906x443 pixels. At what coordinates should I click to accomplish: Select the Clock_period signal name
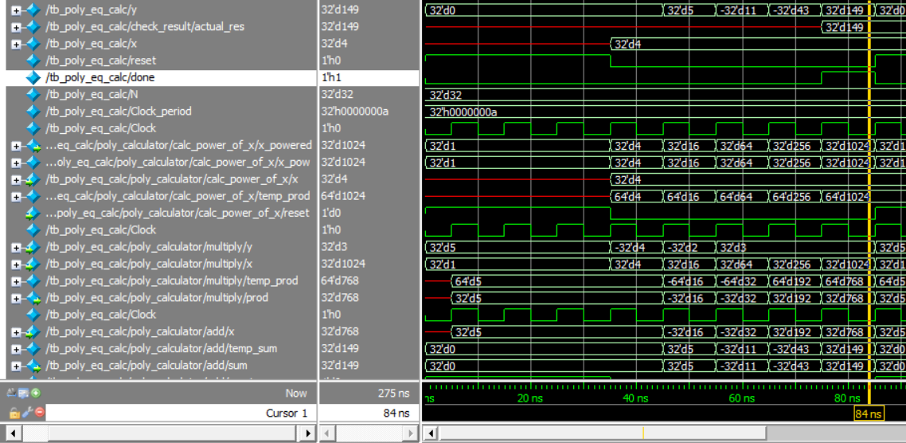point(119,111)
